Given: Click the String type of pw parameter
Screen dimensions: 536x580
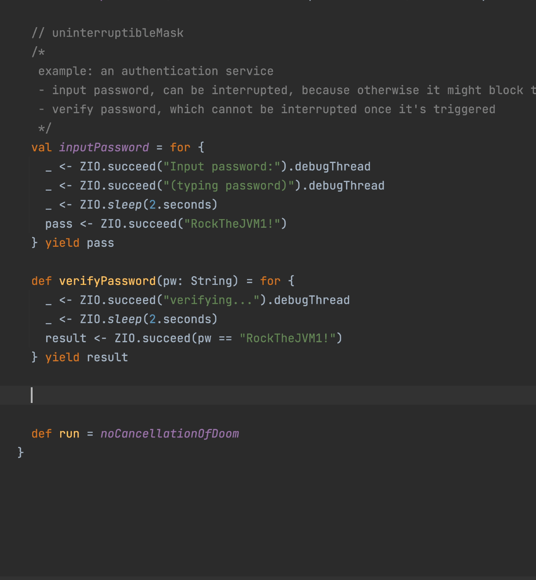Looking at the screenshot, I should click(211, 281).
